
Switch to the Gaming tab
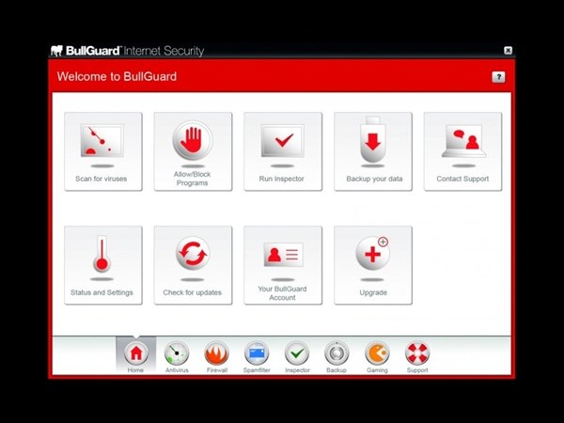pos(377,355)
